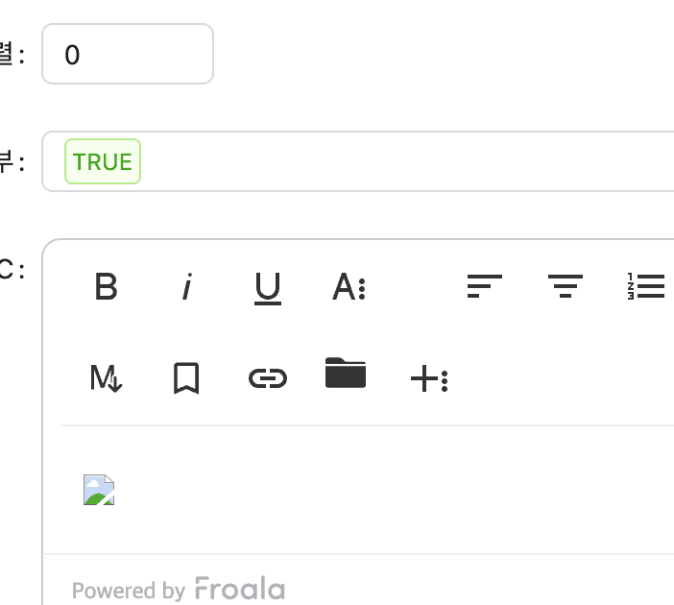Screen dimensions: 674x605
Task: Center align the text
Action: coord(566,286)
